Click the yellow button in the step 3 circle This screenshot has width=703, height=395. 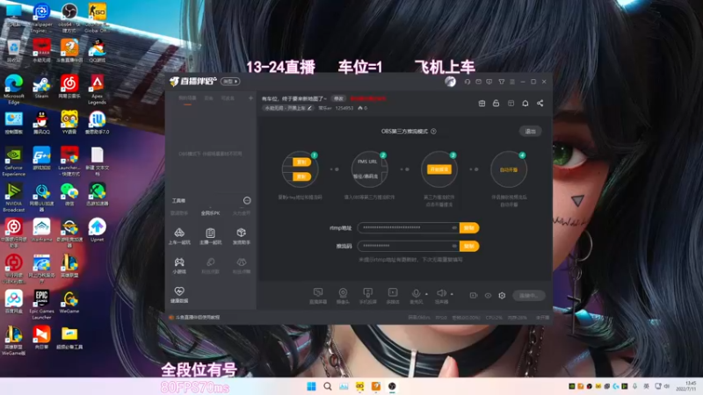pyautogui.click(x=438, y=169)
